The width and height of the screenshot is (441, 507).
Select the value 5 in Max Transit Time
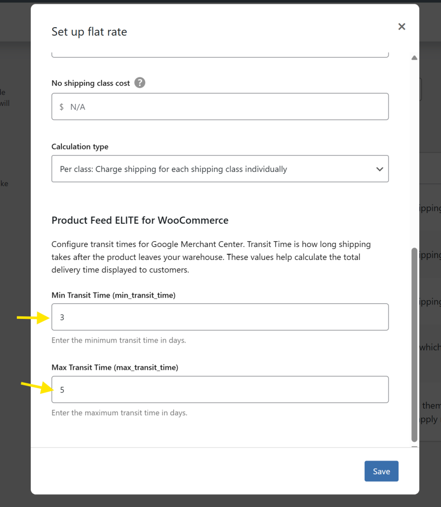62,390
